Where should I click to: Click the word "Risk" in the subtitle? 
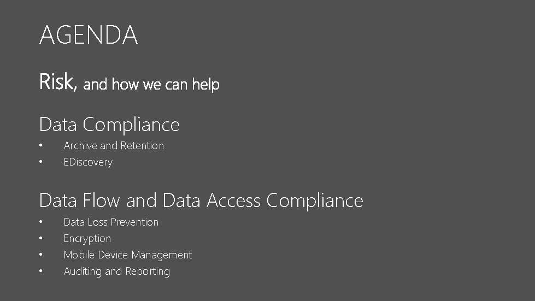(x=56, y=82)
